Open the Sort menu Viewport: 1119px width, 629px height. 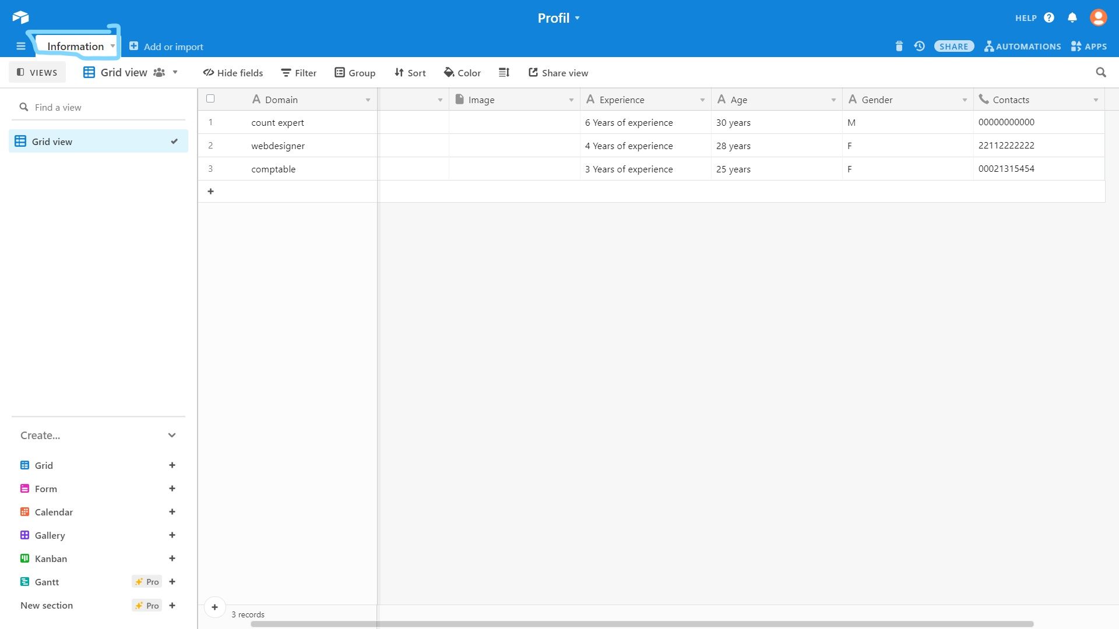[410, 73]
